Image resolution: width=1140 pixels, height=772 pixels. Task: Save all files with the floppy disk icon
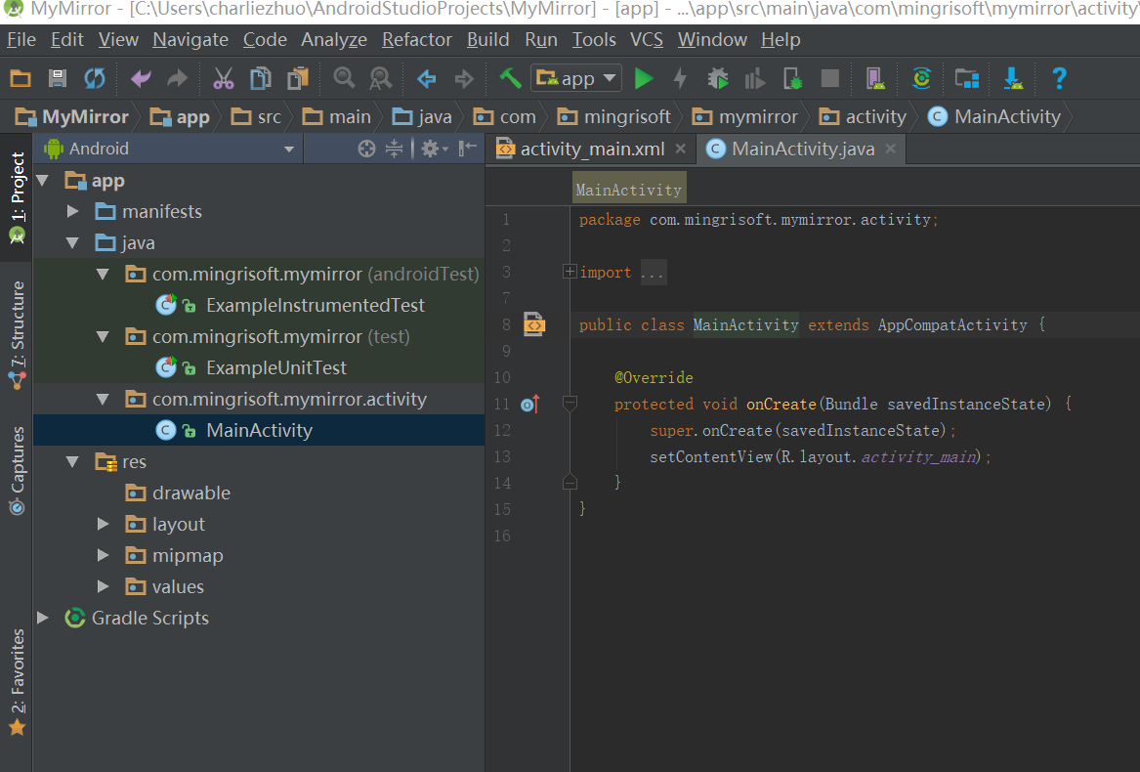[x=58, y=78]
